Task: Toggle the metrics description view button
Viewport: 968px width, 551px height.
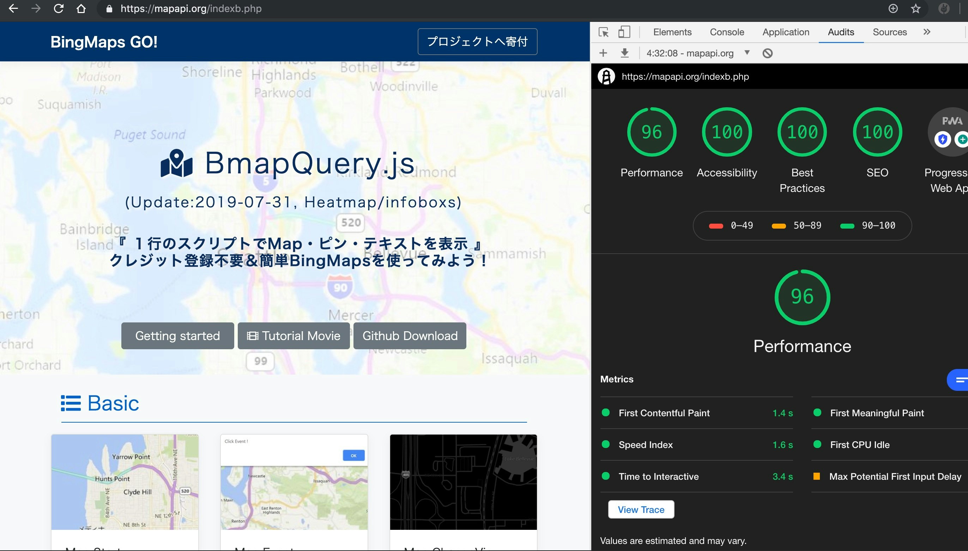Action: pos(957,380)
